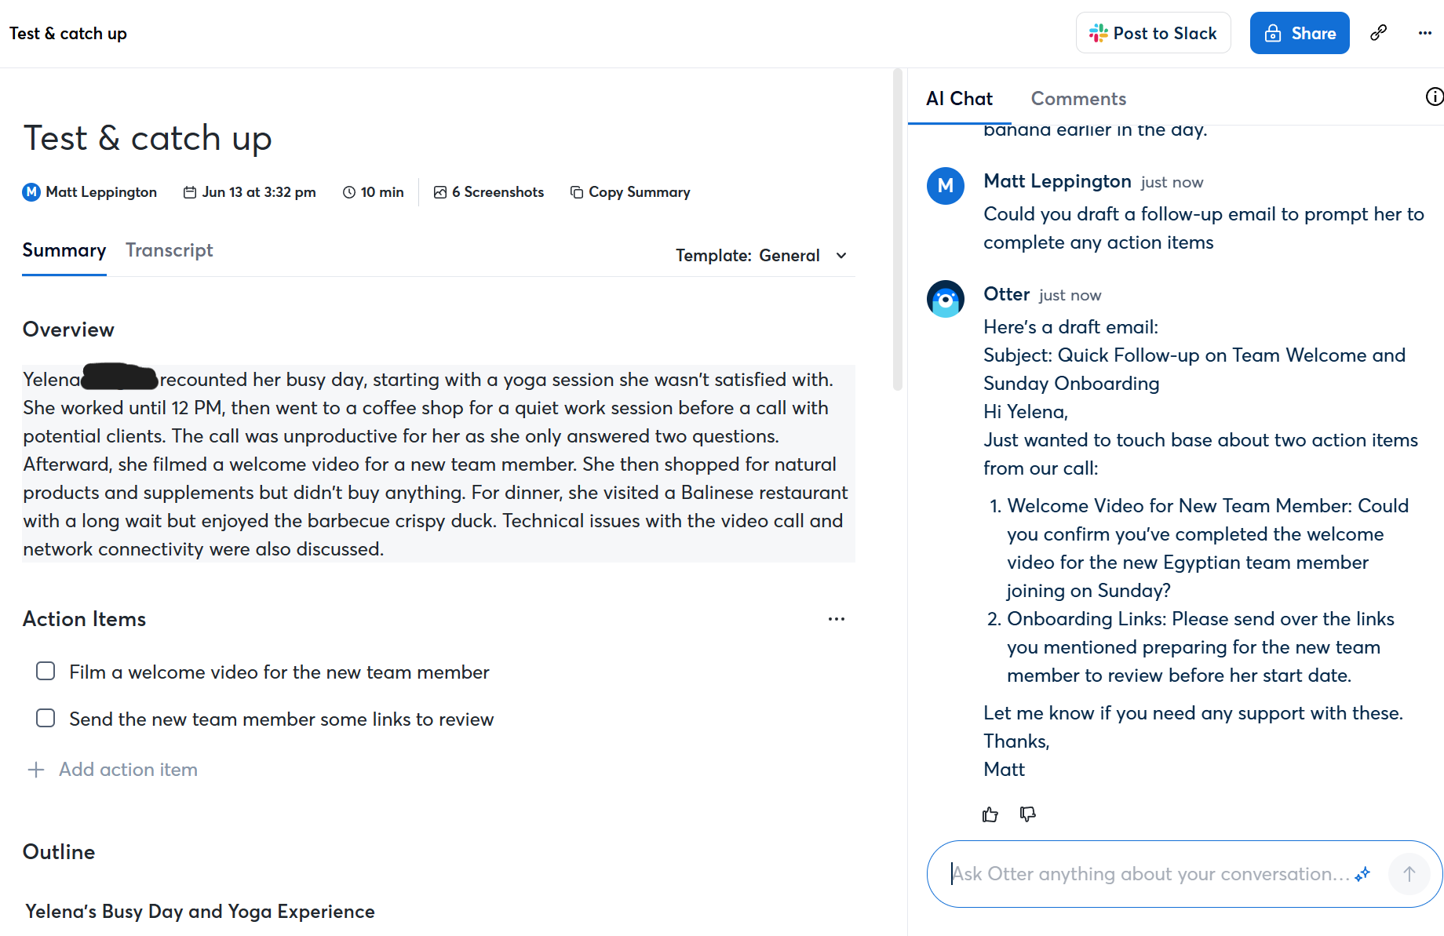
Task: Click the plus icon to add action item
Action: coord(36,770)
